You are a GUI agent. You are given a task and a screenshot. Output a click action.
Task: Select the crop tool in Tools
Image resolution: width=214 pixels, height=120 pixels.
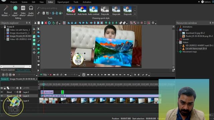[47, 13]
